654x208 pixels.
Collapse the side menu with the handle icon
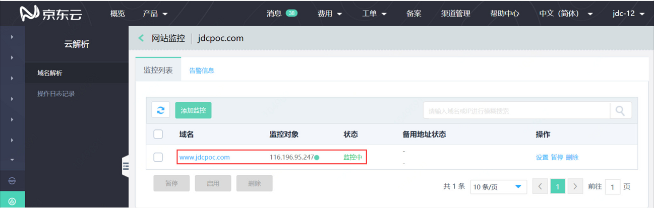(126, 166)
